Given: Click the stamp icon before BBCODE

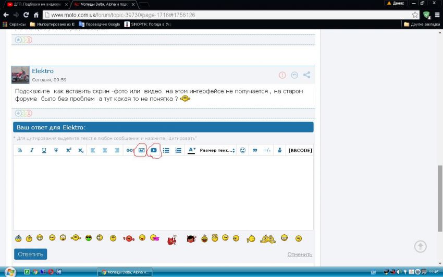Looking at the screenshot, I should (x=280, y=150).
